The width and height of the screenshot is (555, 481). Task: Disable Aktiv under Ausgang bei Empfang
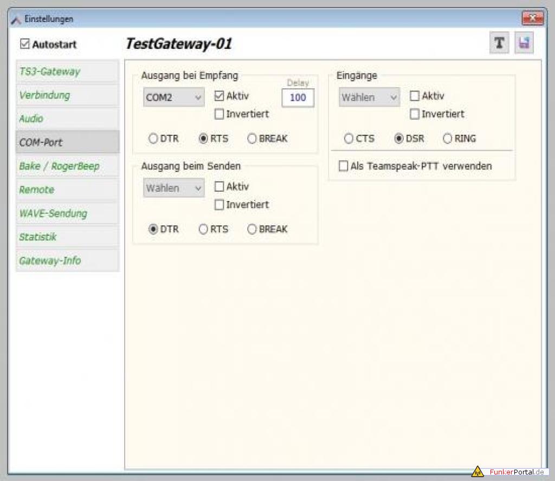(219, 96)
